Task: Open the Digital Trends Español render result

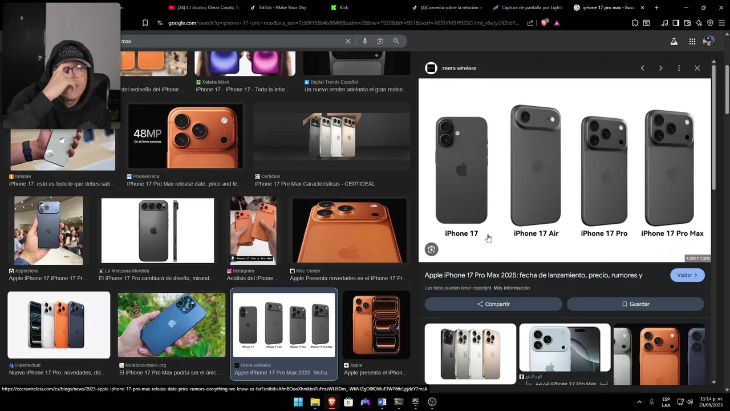Action: pos(356,63)
